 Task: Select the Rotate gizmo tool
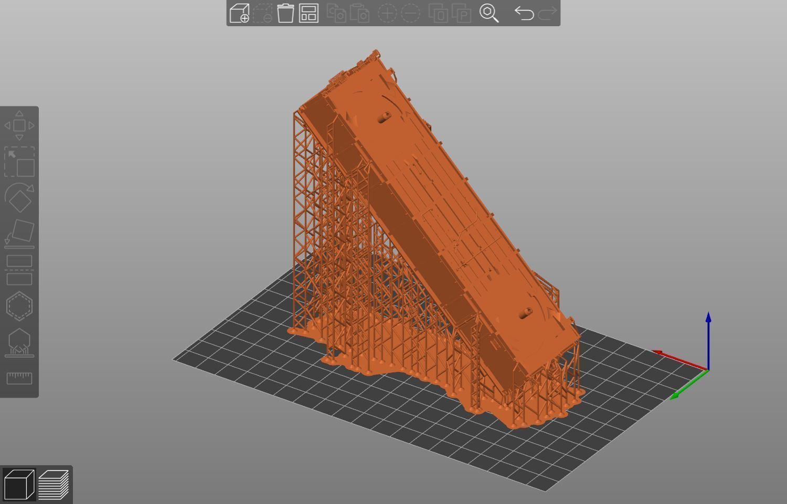[x=19, y=197]
